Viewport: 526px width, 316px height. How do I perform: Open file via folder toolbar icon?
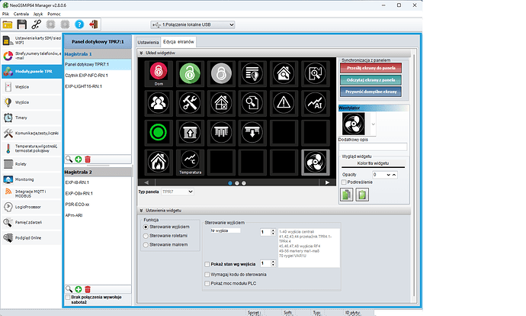pos(8,24)
